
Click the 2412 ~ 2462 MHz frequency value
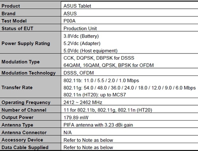pos(83,102)
